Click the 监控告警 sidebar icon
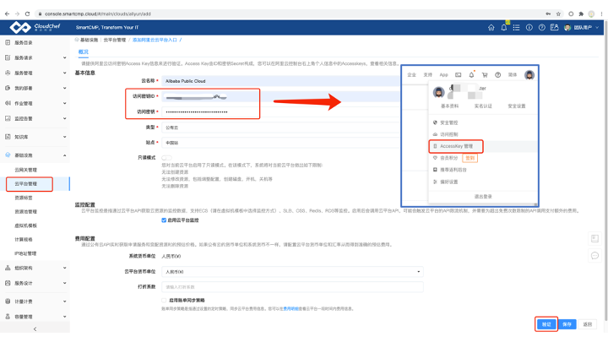The height and width of the screenshot is (342, 608). [8, 118]
